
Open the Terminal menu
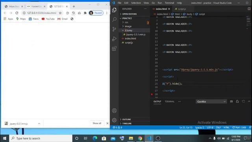169,3
